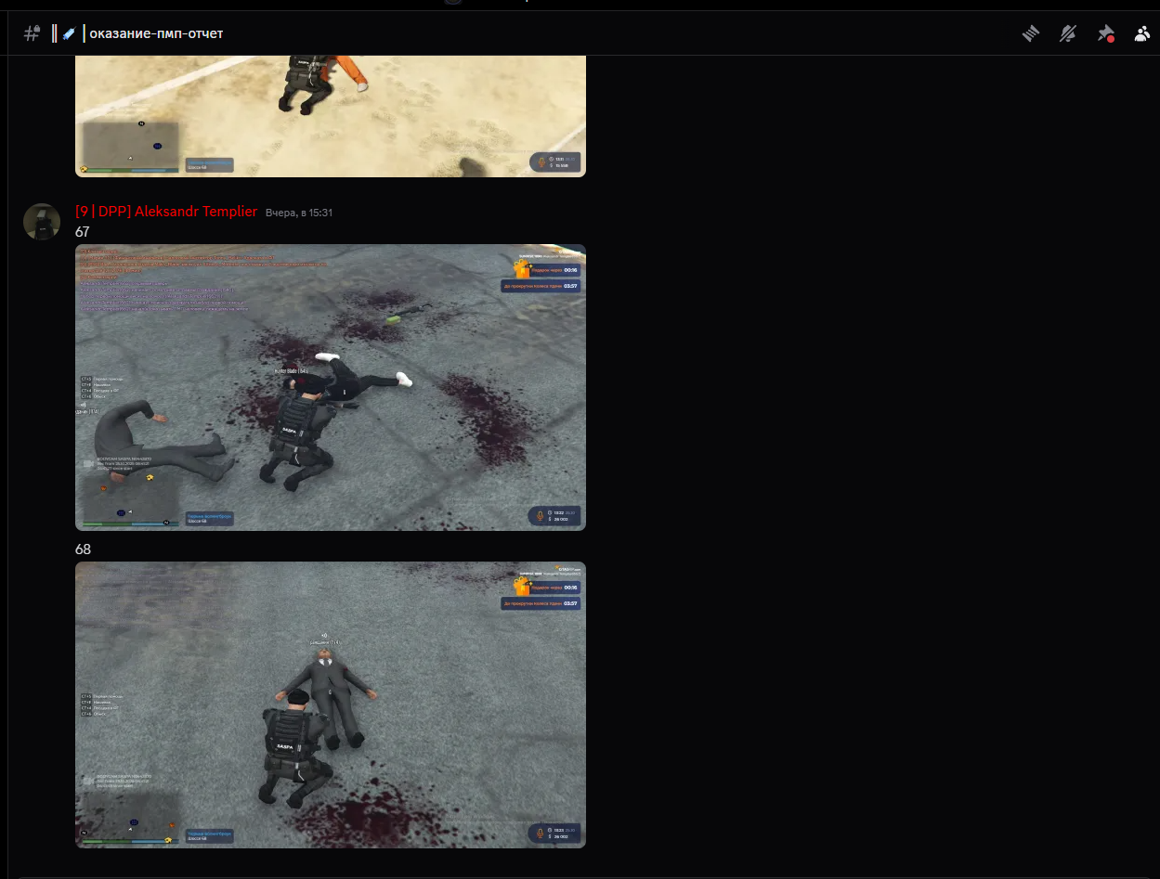Click the microphone icon in screenshot 68
Screen dimensions: 1160x879
pyautogui.click(x=541, y=834)
